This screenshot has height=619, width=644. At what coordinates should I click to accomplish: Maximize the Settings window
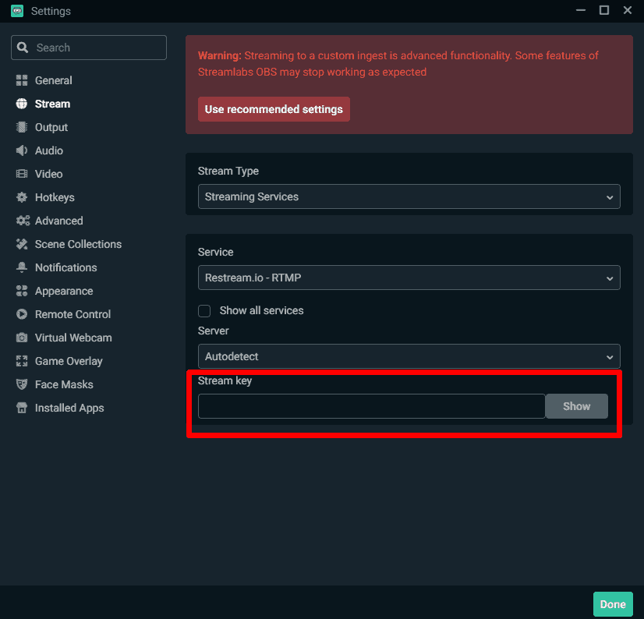[x=604, y=10]
